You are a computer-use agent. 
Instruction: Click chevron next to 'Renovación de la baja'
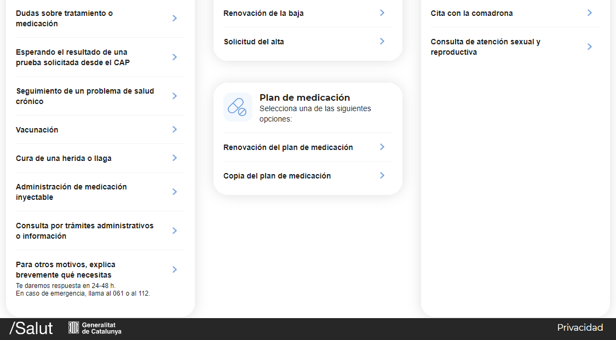click(x=382, y=13)
